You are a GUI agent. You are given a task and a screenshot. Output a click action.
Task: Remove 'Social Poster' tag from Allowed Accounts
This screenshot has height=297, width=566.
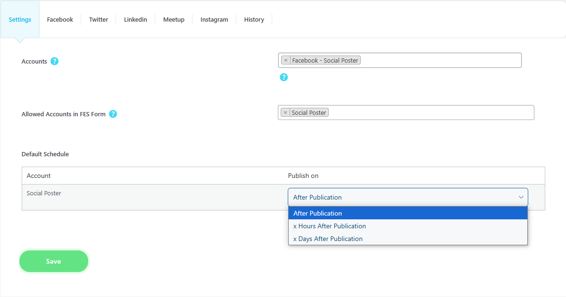[285, 112]
